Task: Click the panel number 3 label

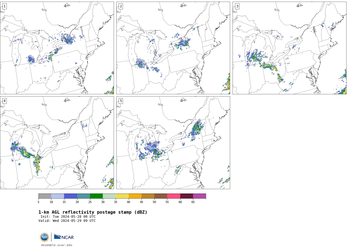Action: coord(237,6)
